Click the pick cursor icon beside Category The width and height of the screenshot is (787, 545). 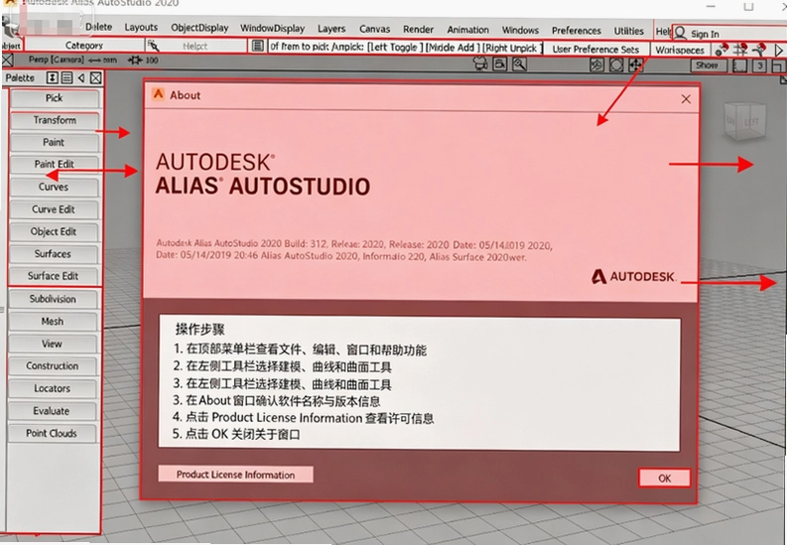pos(153,46)
